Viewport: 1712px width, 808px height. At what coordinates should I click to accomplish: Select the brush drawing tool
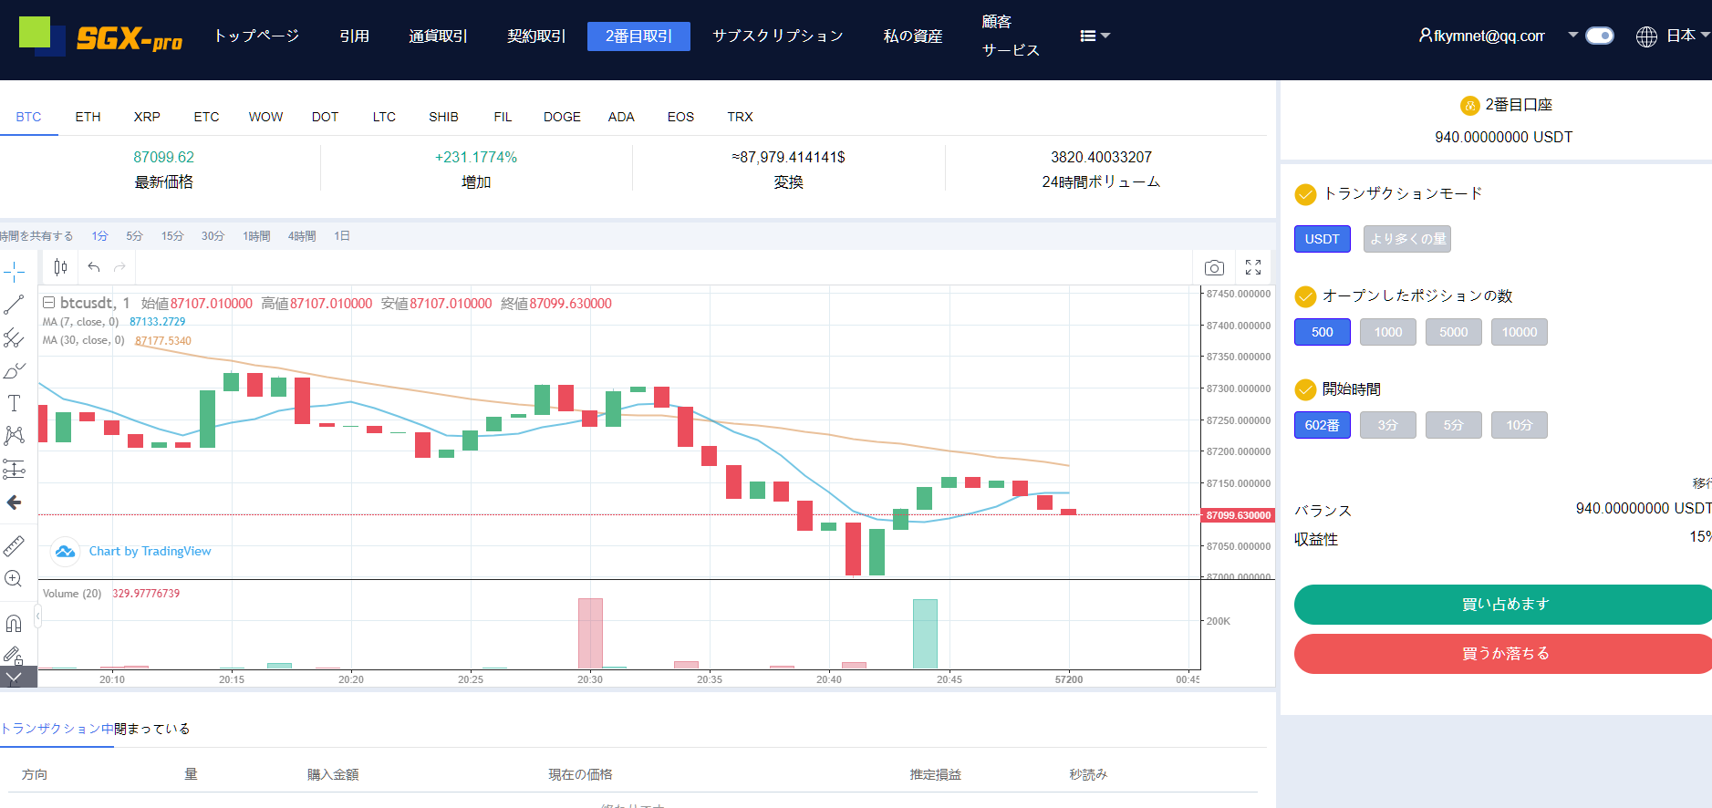[x=14, y=371]
